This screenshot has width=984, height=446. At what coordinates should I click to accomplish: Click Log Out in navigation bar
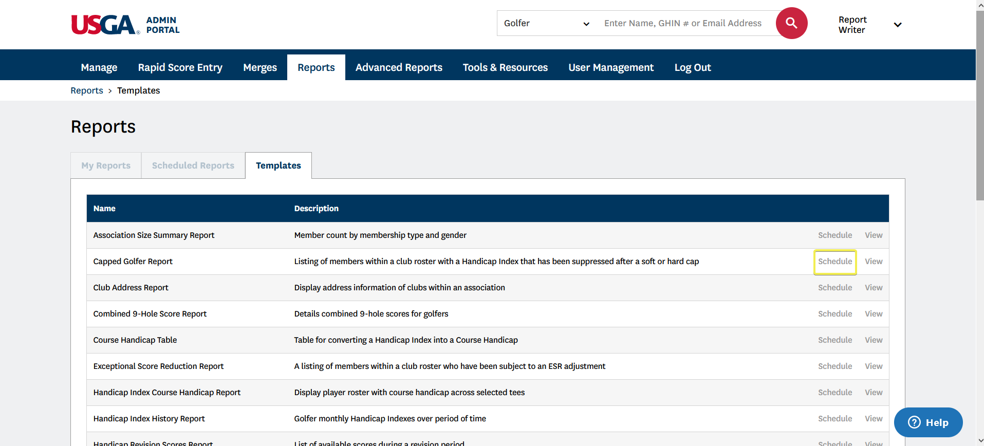click(x=692, y=67)
